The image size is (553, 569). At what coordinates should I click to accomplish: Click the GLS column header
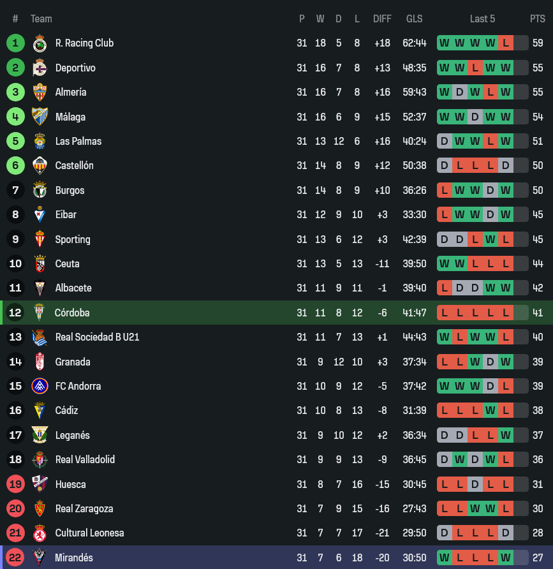pyautogui.click(x=415, y=19)
